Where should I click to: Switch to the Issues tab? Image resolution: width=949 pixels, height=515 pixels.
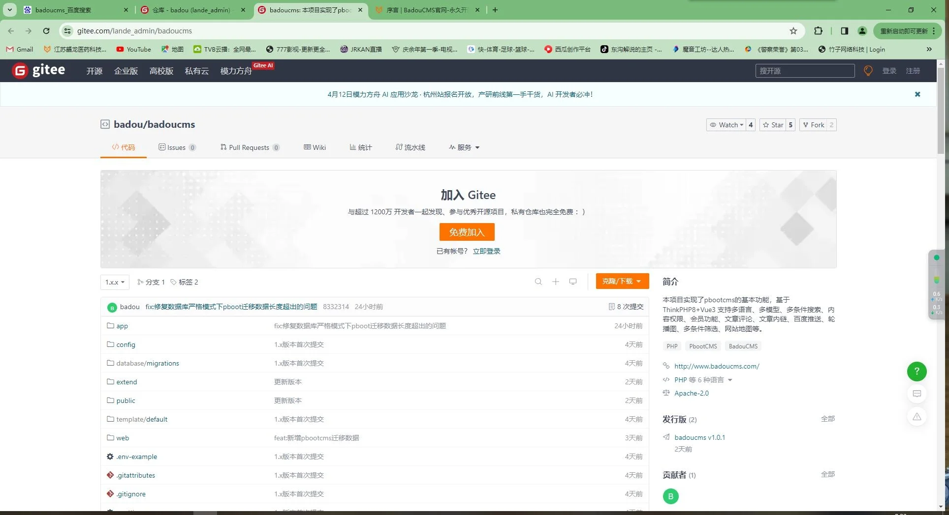tap(176, 147)
